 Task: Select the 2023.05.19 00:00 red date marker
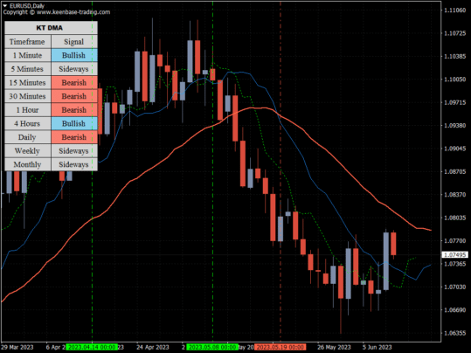281,347
